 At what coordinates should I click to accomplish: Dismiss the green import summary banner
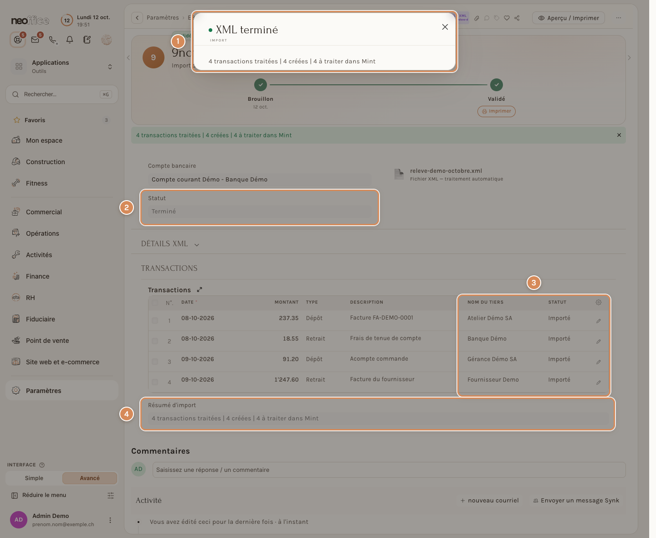click(x=619, y=135)
